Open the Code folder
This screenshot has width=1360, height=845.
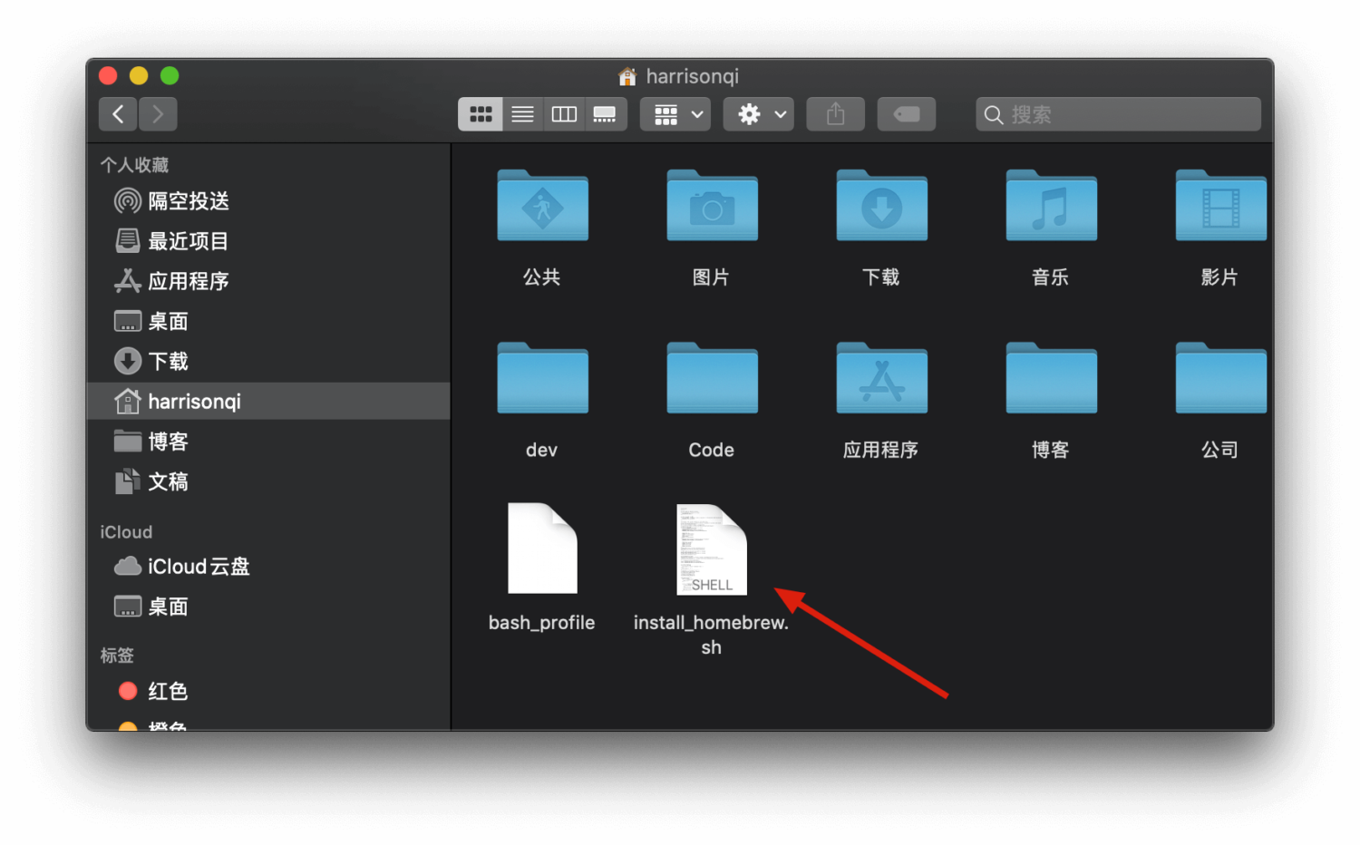[x=712, y=379]
